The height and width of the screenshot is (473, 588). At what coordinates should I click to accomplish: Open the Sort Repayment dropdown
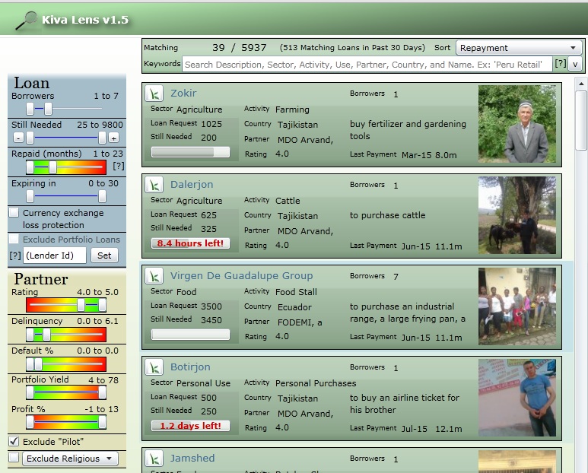[x=518, y=48]
